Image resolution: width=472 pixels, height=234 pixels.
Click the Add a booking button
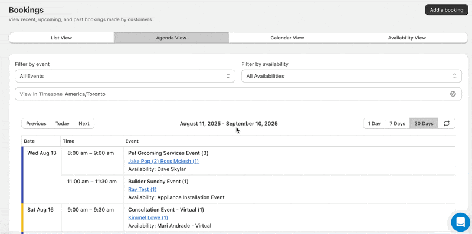coord(447,10)
